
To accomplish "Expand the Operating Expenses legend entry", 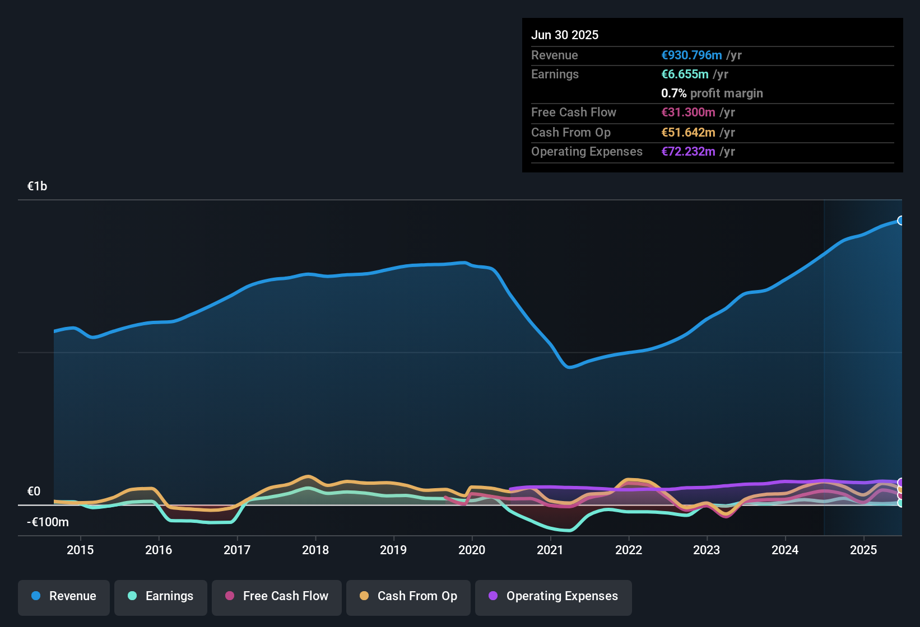I will [553, 597].
